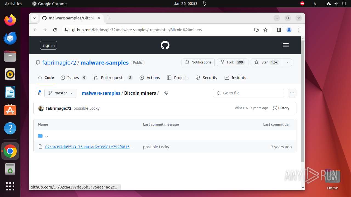The height and width of the screenshot is (197, 351).
Task: Open file 02ca4397da55b3175aaa1ad2c99981e792f6615
Action: coord(89,147)
